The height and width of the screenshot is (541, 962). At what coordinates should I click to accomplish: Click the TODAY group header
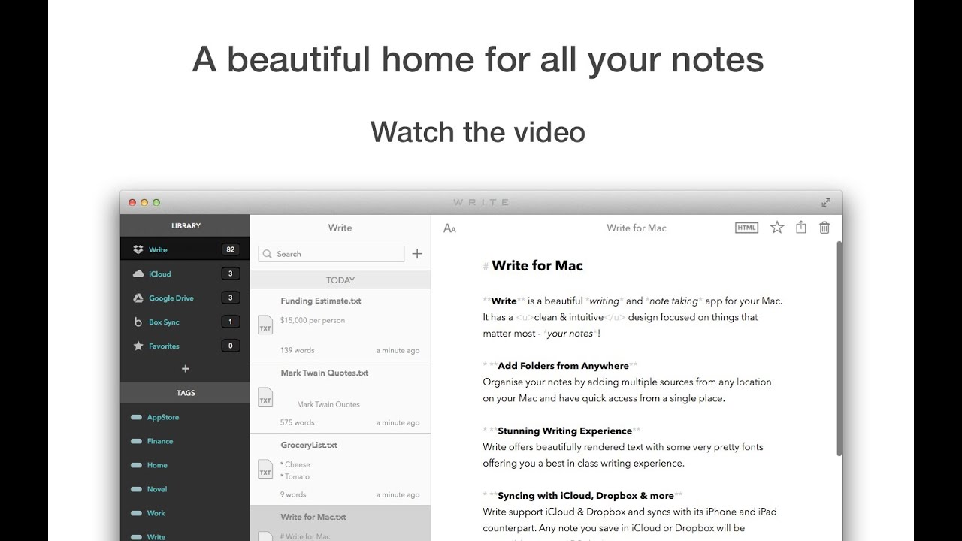340,280
